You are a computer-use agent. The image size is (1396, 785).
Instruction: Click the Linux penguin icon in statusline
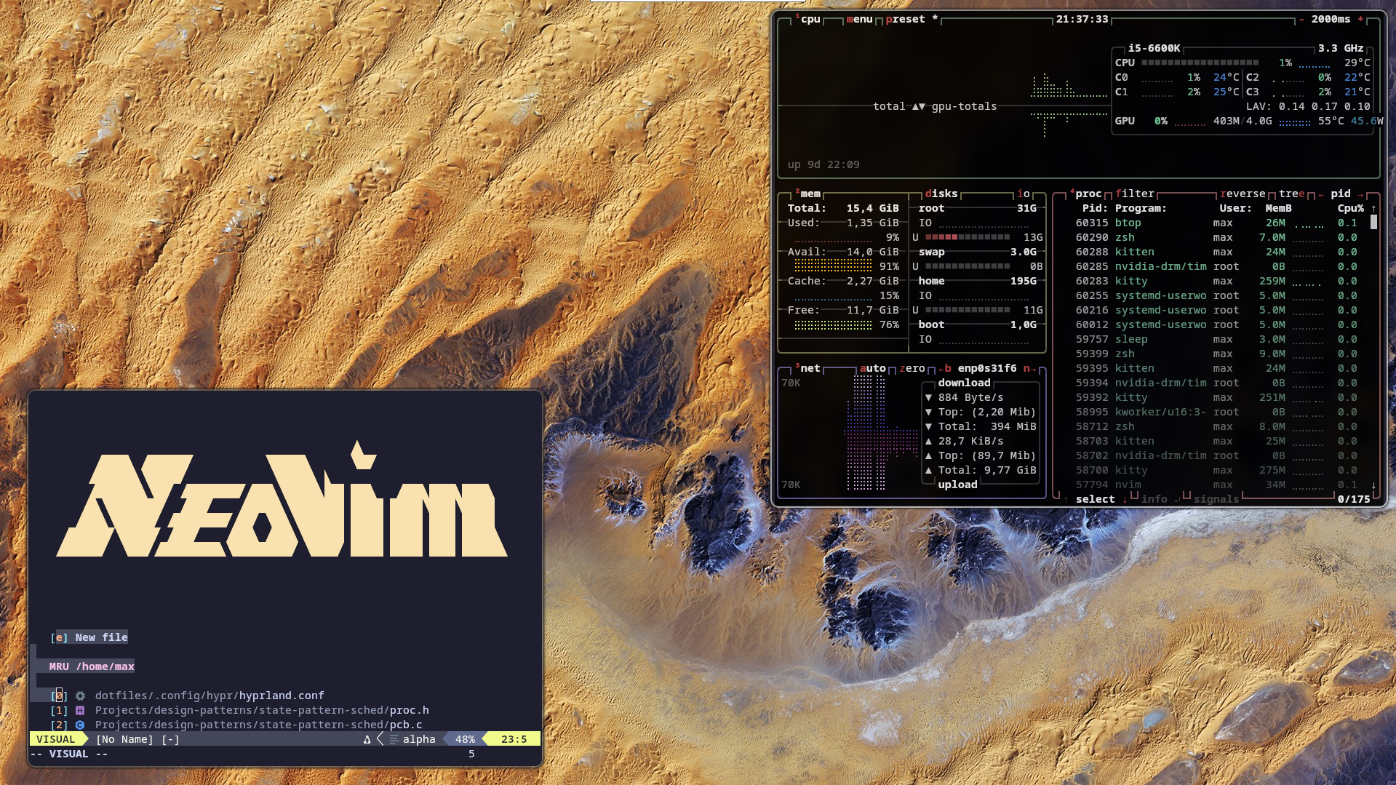point(367,740)
